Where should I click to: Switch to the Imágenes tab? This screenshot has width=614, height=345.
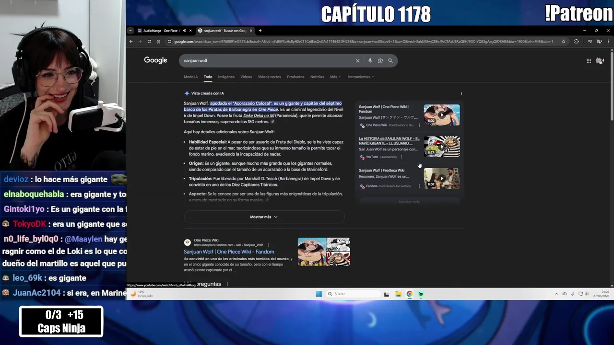[x=226, y=77]
